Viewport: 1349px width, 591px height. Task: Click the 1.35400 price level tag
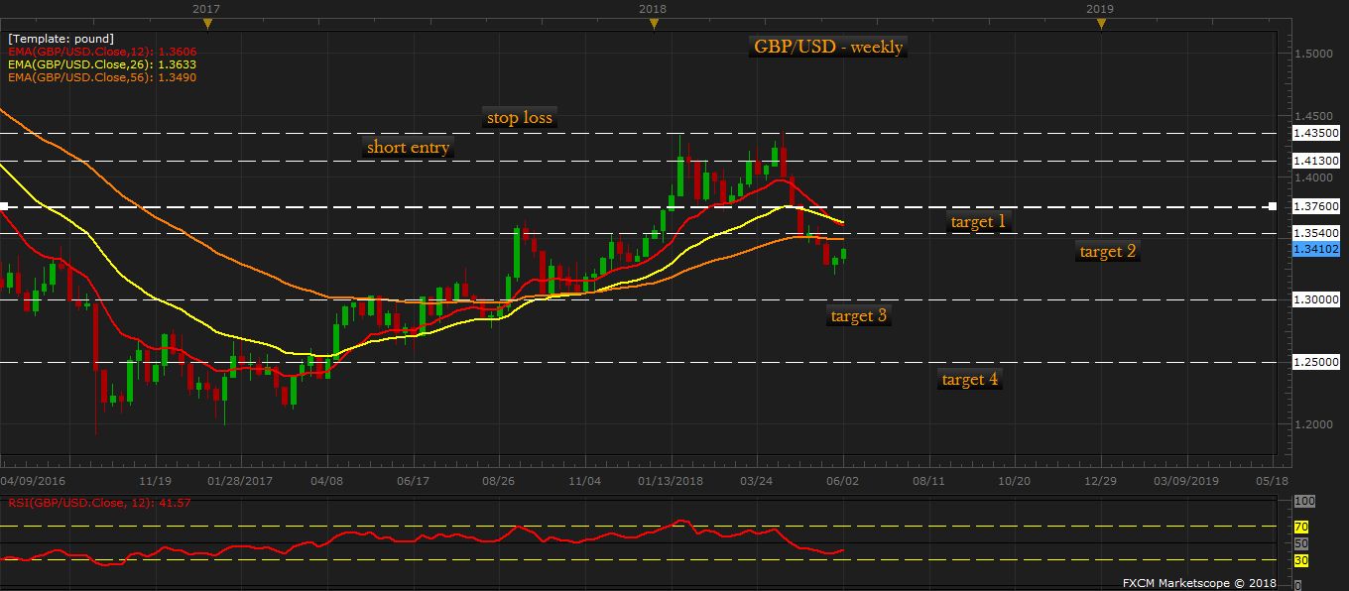[1318, 234]
